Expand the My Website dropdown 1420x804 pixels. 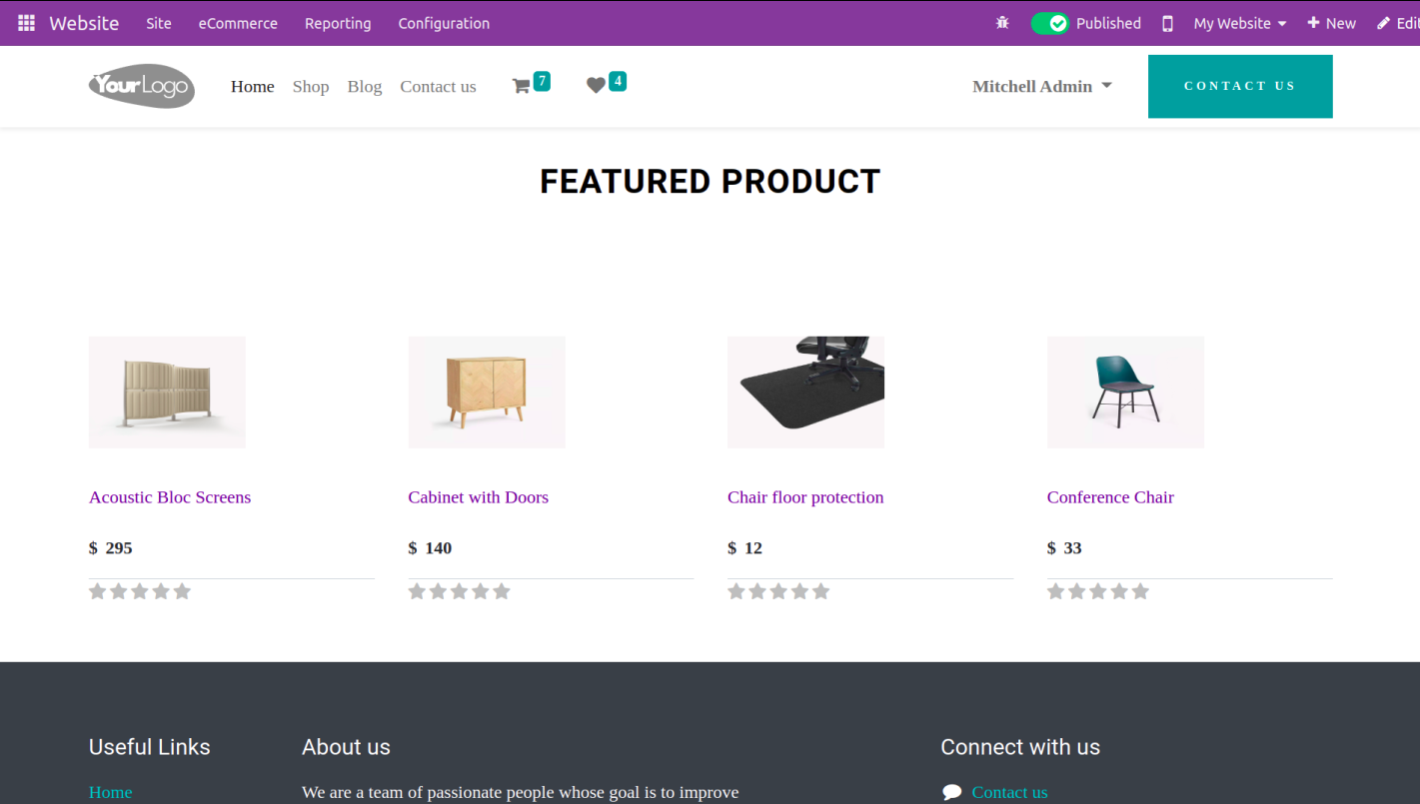[1239, 23]
